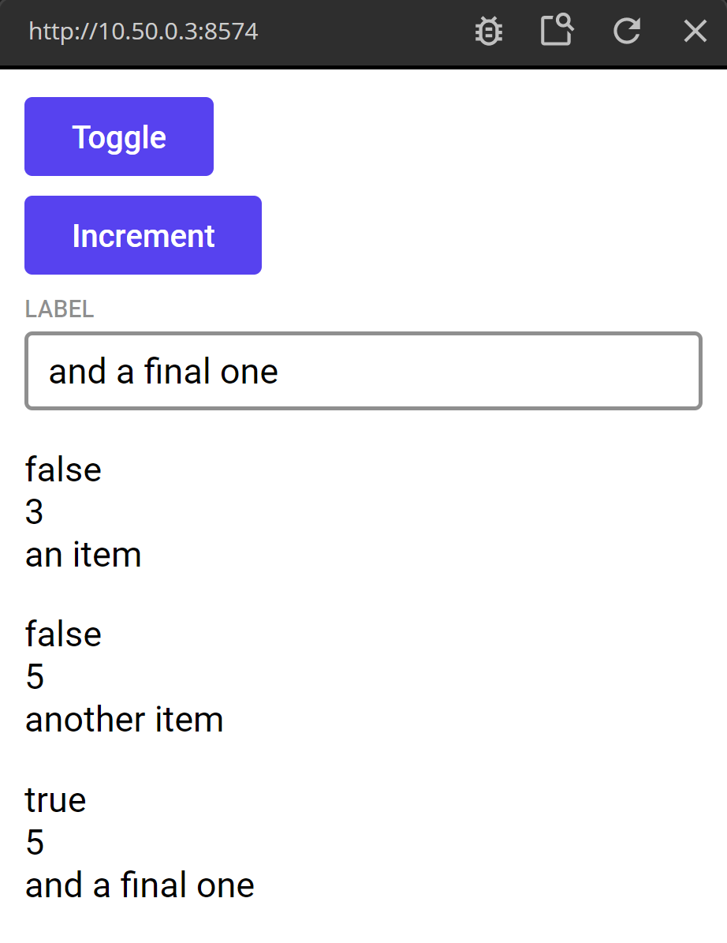Click the second 'false' value
Image resolution: width=727 pixels, height=943 pixels.
click(x=63, y=634)
